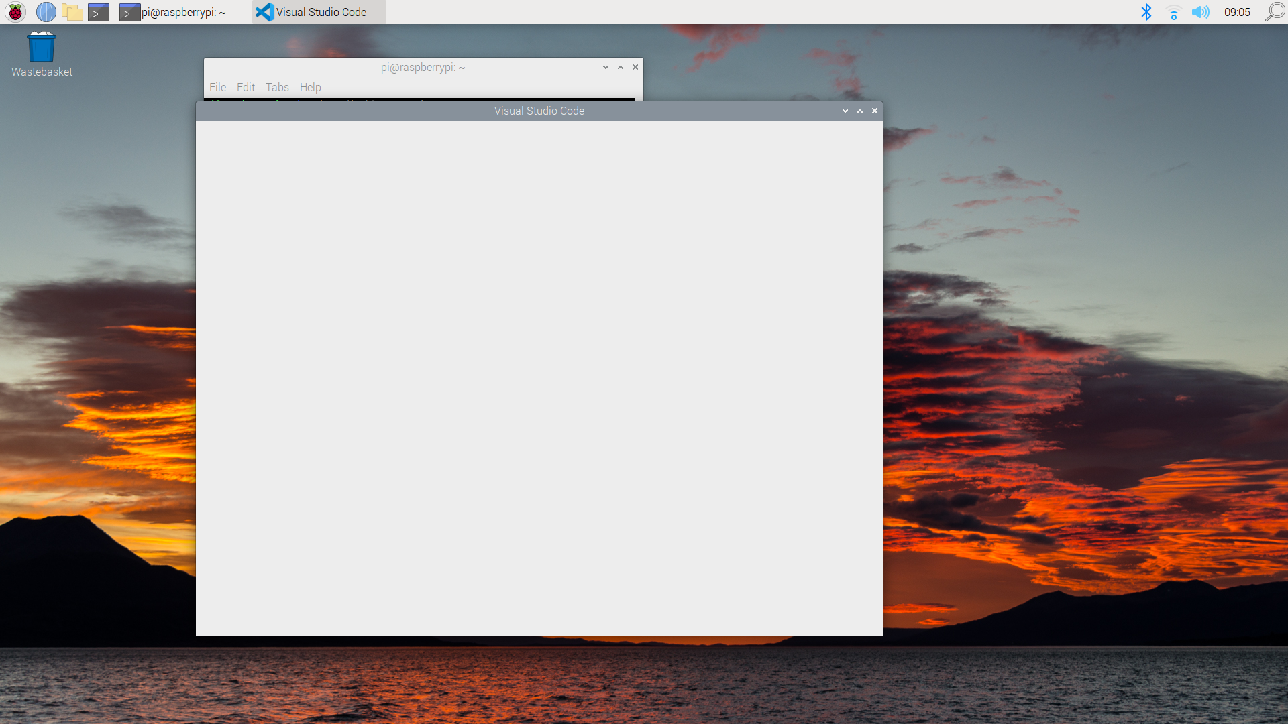Screen dimensions: 1288x724
Task: Maximize the pi@raspberrypi terminal window
Action: [x=621, y=67]
